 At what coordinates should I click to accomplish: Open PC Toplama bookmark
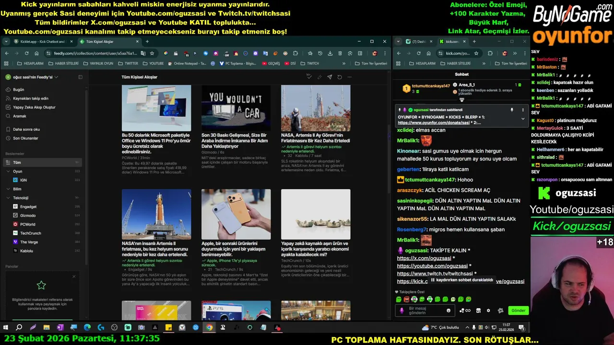click(x=238, y=63)
